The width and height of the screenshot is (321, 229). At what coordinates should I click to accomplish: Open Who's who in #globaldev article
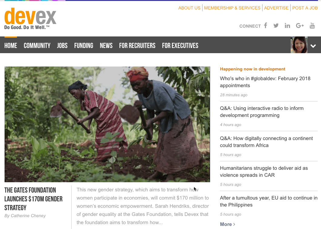(x=265, y=82)
